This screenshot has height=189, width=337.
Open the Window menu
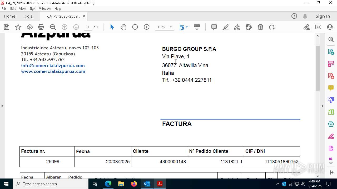[45, 9]
